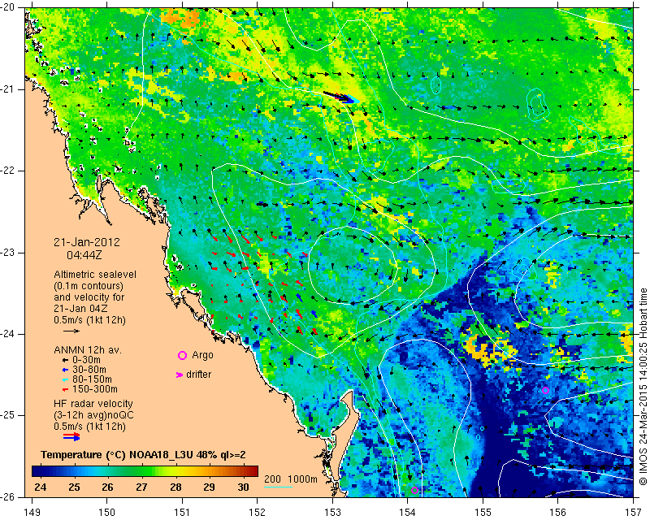Click the 'Altimetric sealevel' legend text

tap(95, 275)
